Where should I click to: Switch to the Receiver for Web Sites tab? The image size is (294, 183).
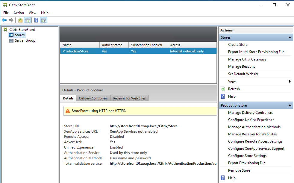pos(129,98)
